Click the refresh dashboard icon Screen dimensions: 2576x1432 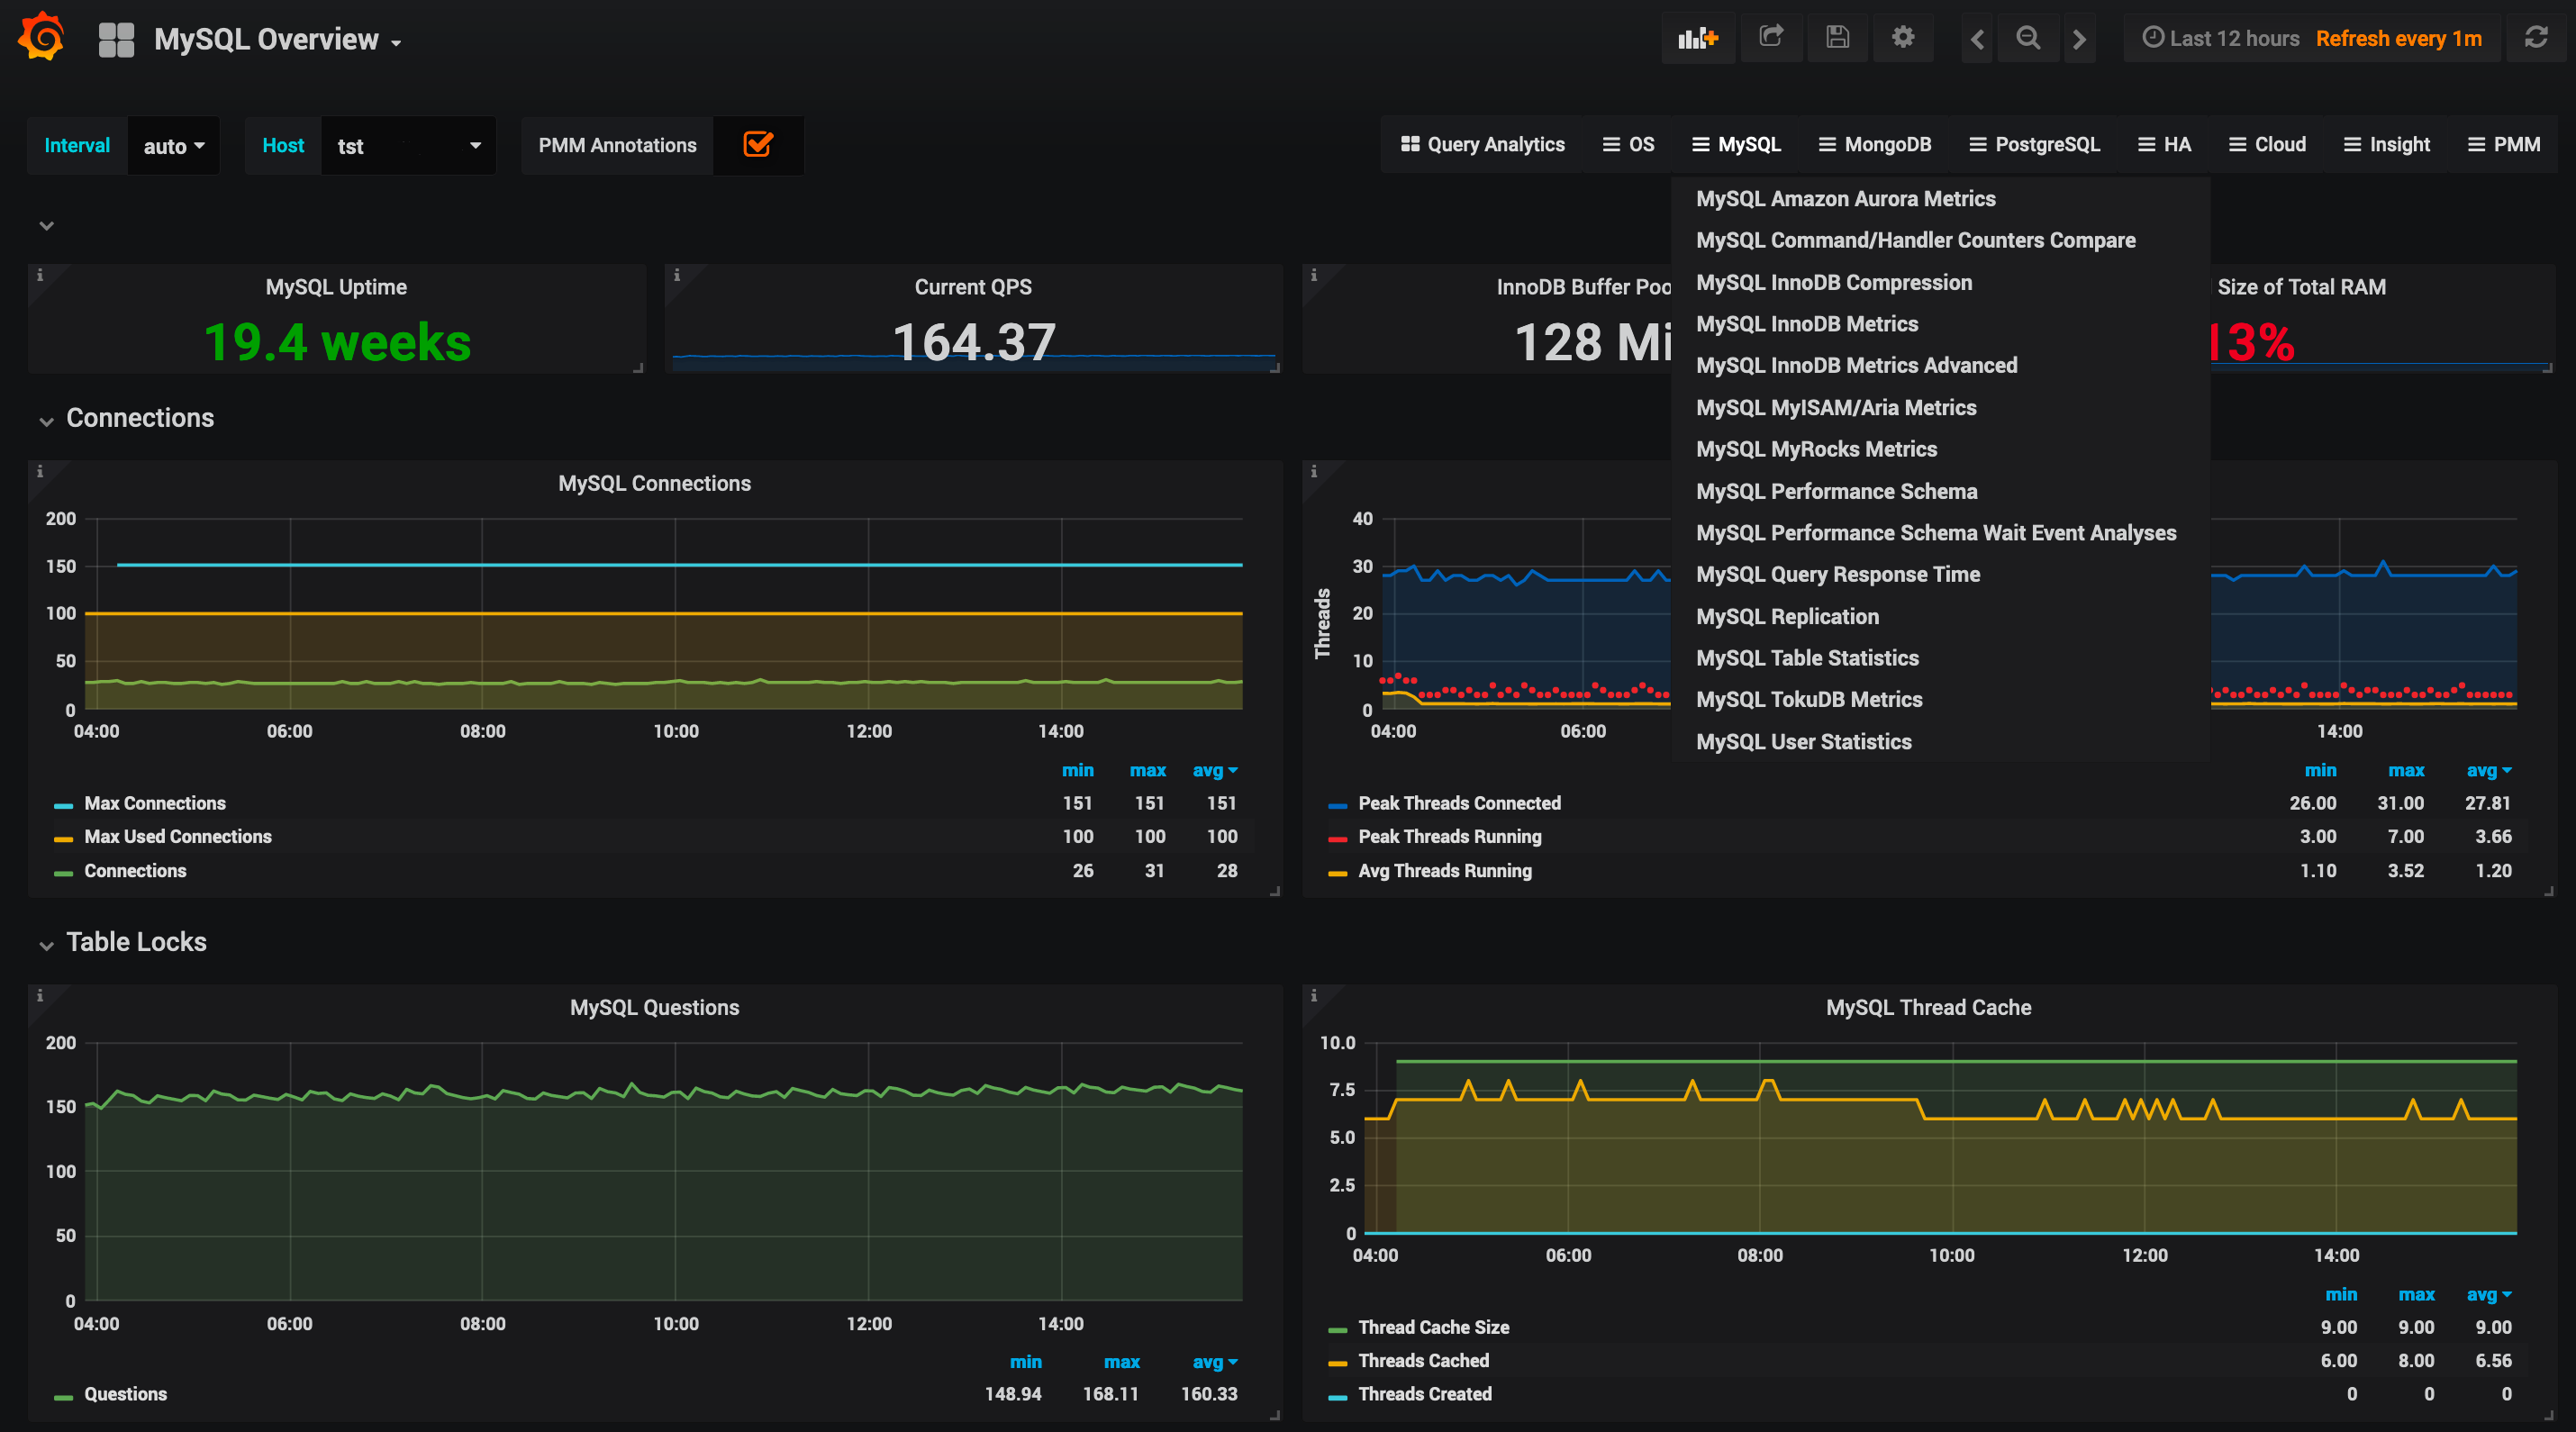pyautogui.click(x=2536, y=38)
